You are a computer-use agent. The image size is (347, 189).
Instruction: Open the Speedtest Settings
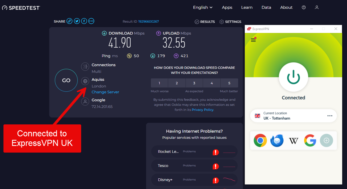[230, 22]
